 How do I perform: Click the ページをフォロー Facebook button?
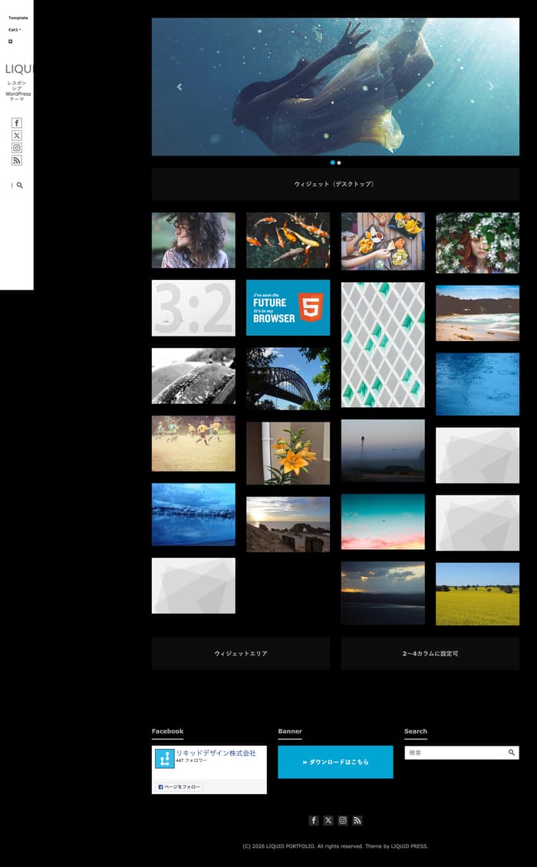coord(180,787)
